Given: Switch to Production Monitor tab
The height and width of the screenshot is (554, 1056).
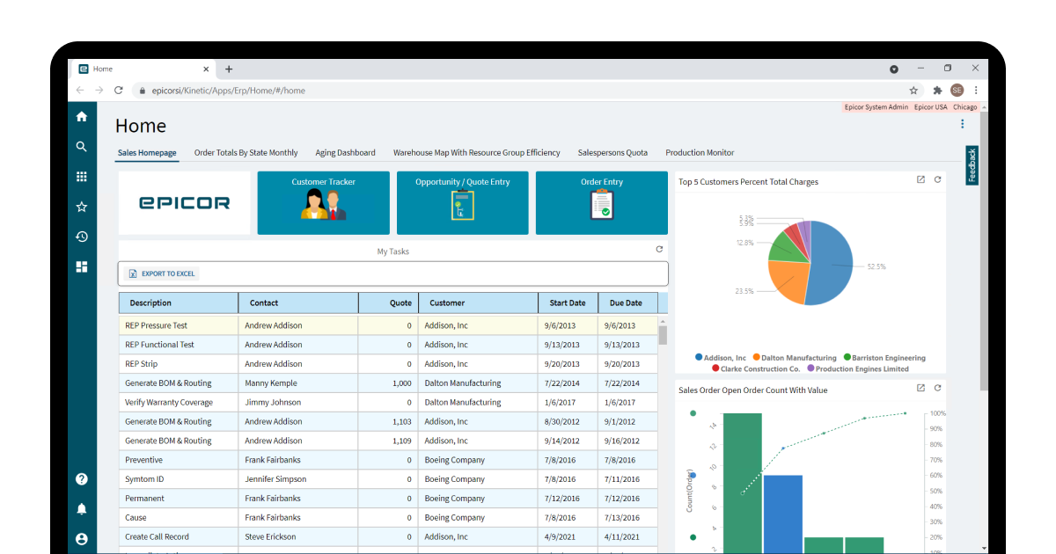Looking at the screenshot, I should tap(700, 153).
